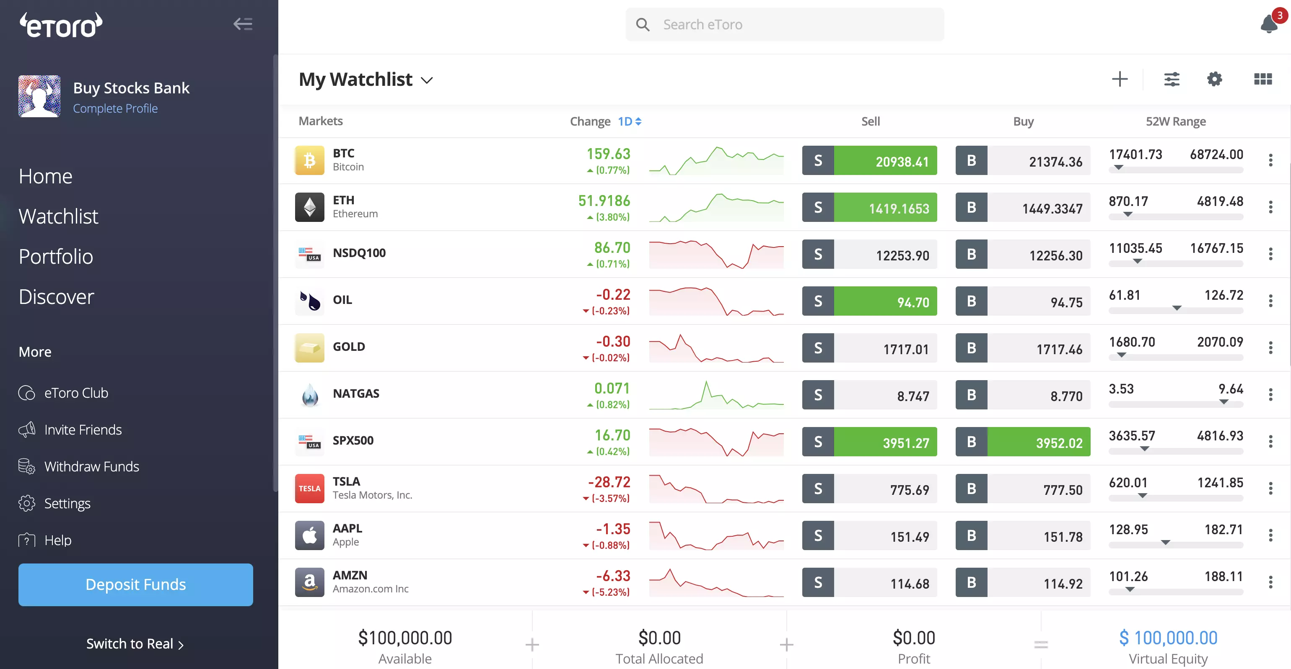Click the GOLD bar icon

309,348
